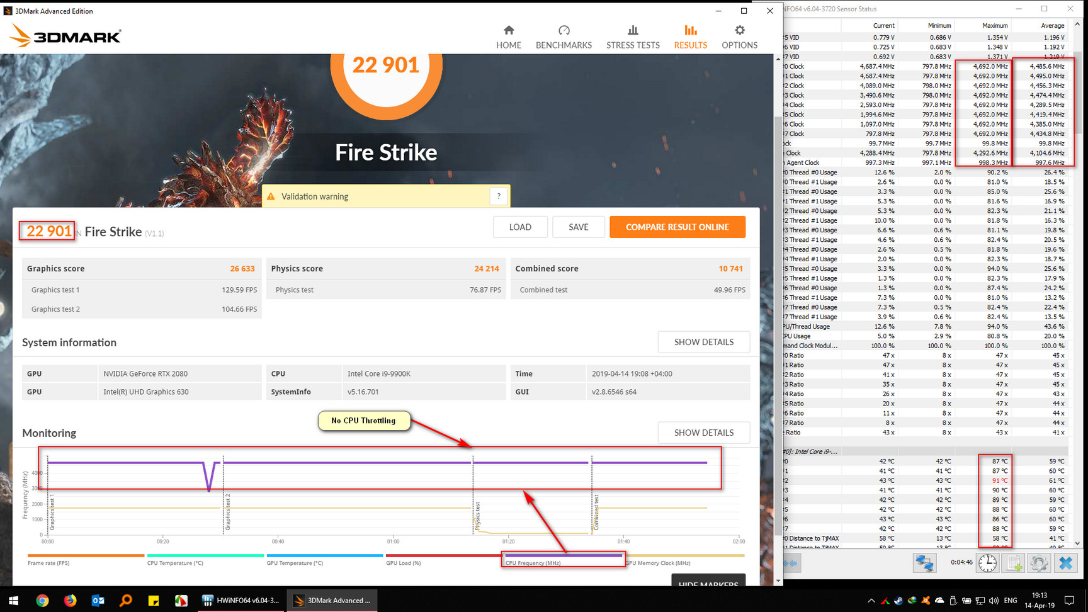
Task: Click the Physics score value 24 214
Action: point(486,268)
